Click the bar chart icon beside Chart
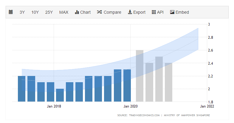 click(x=77, y=12)
